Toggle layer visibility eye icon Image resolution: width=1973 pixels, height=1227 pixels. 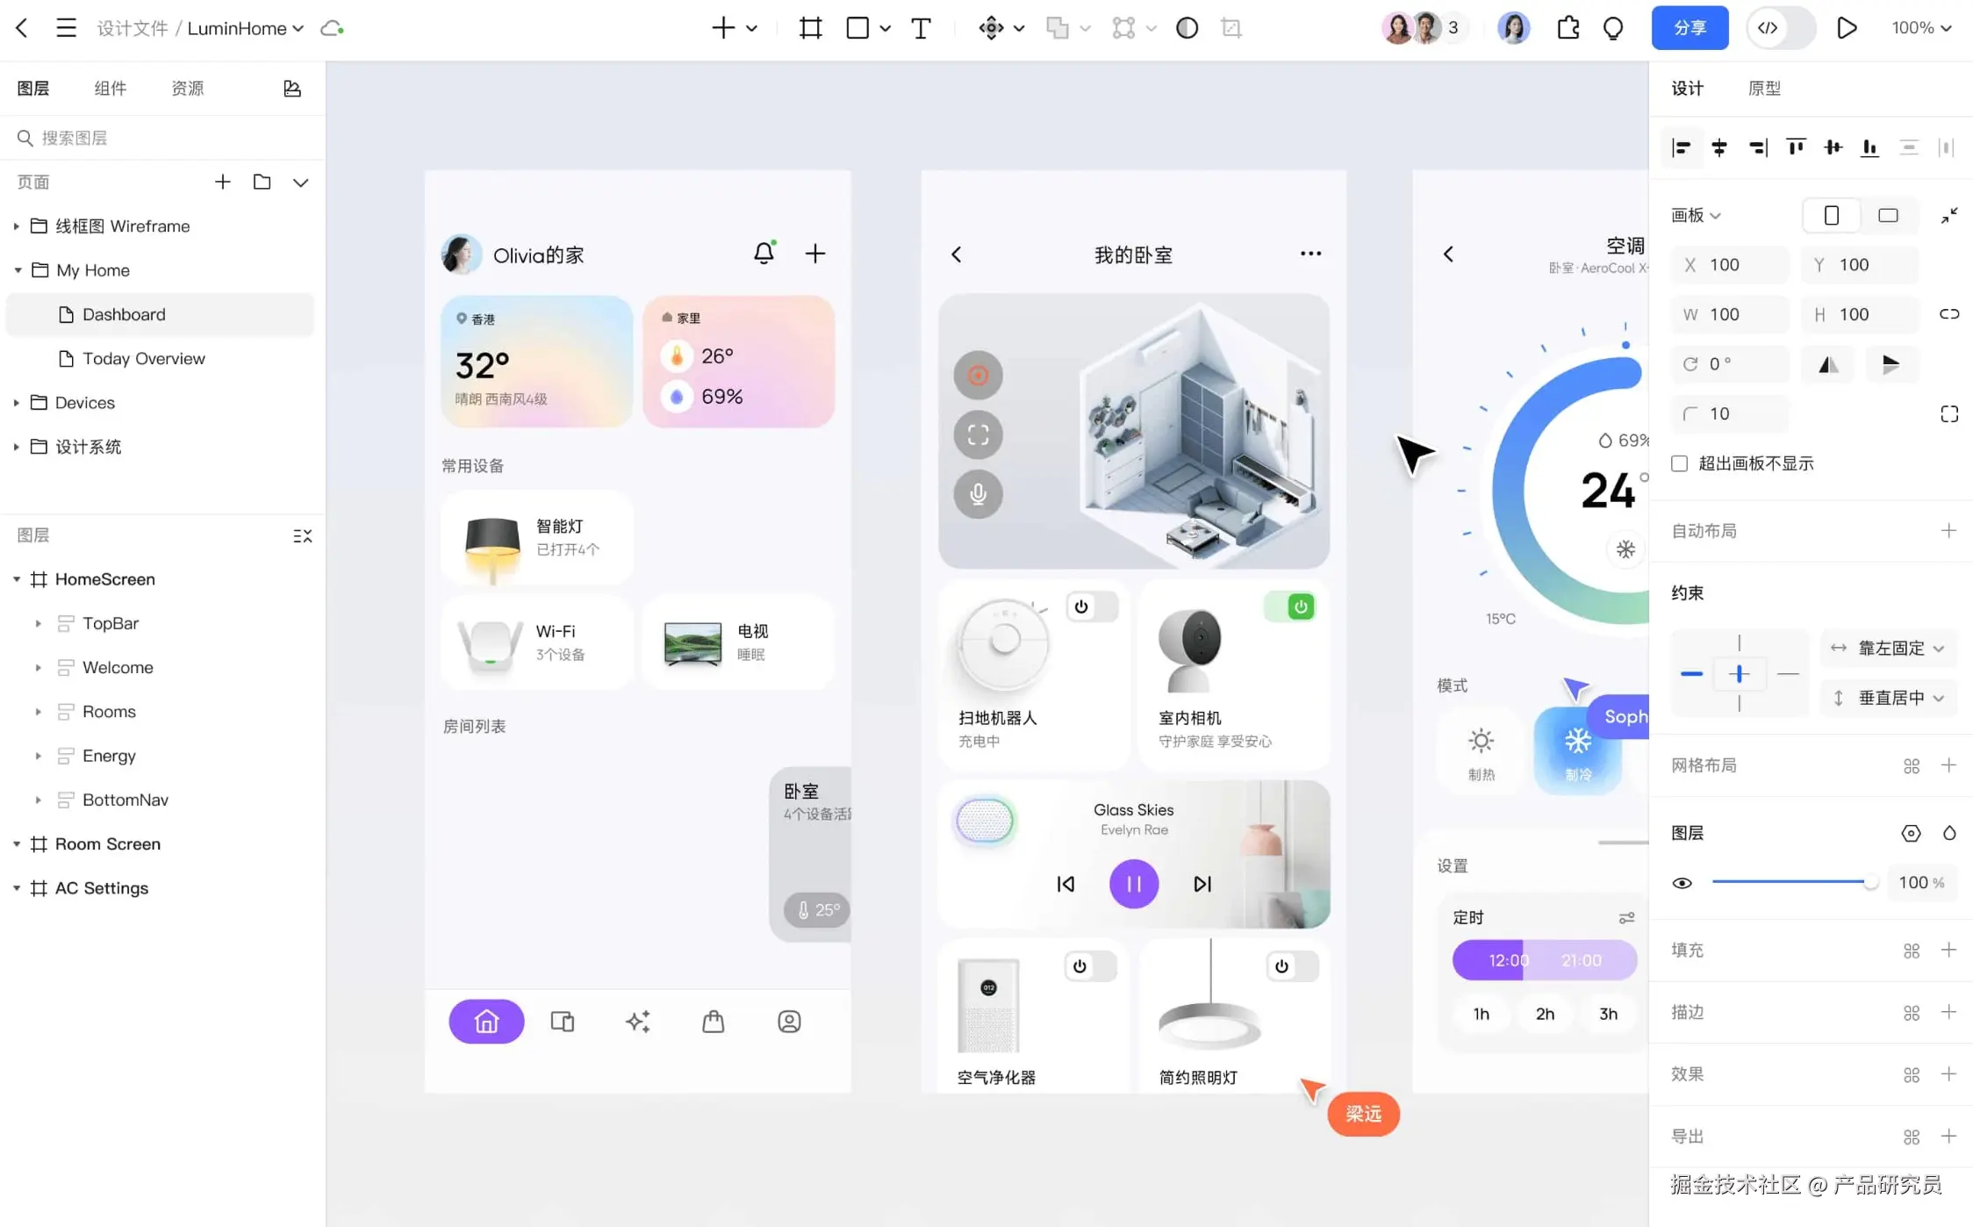tap(1682, 883)
